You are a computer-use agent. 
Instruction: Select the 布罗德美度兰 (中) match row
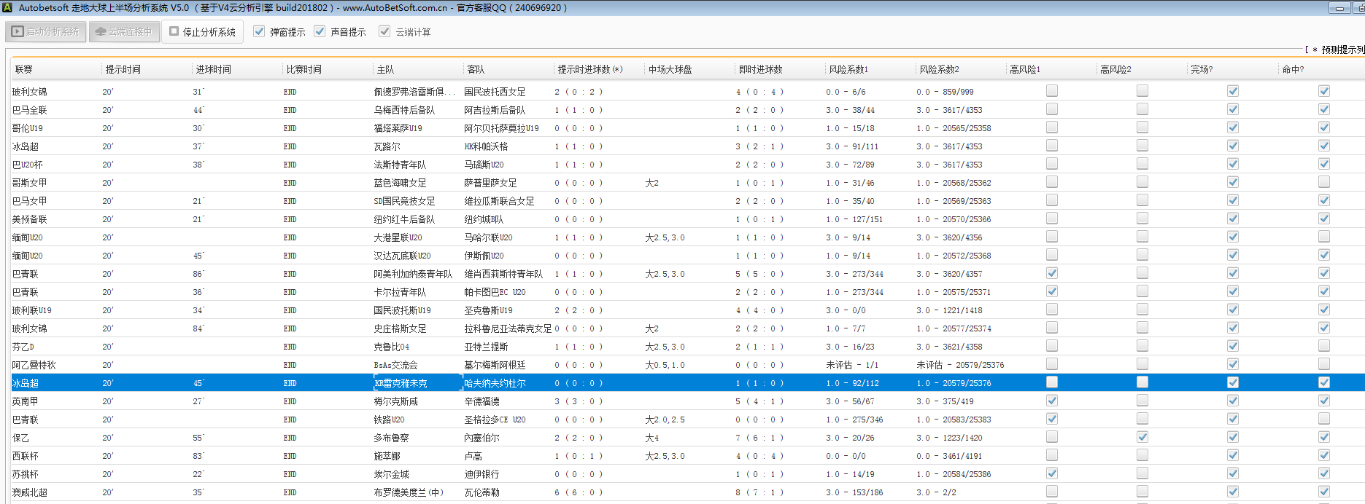coord(409,492)
